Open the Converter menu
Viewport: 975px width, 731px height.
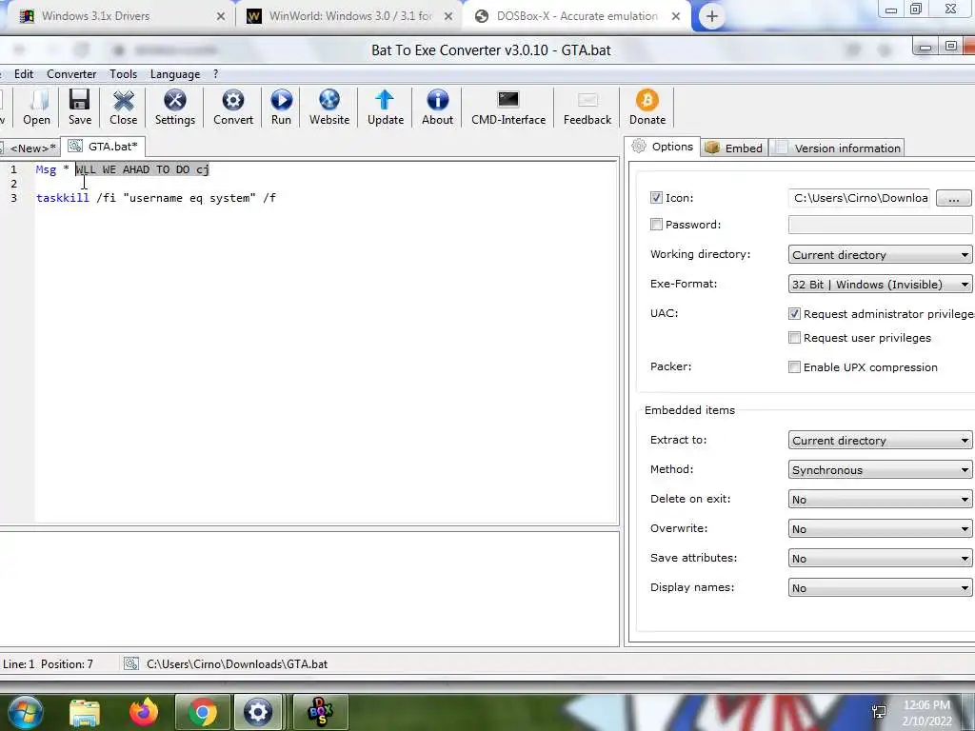tap(71, 74)
